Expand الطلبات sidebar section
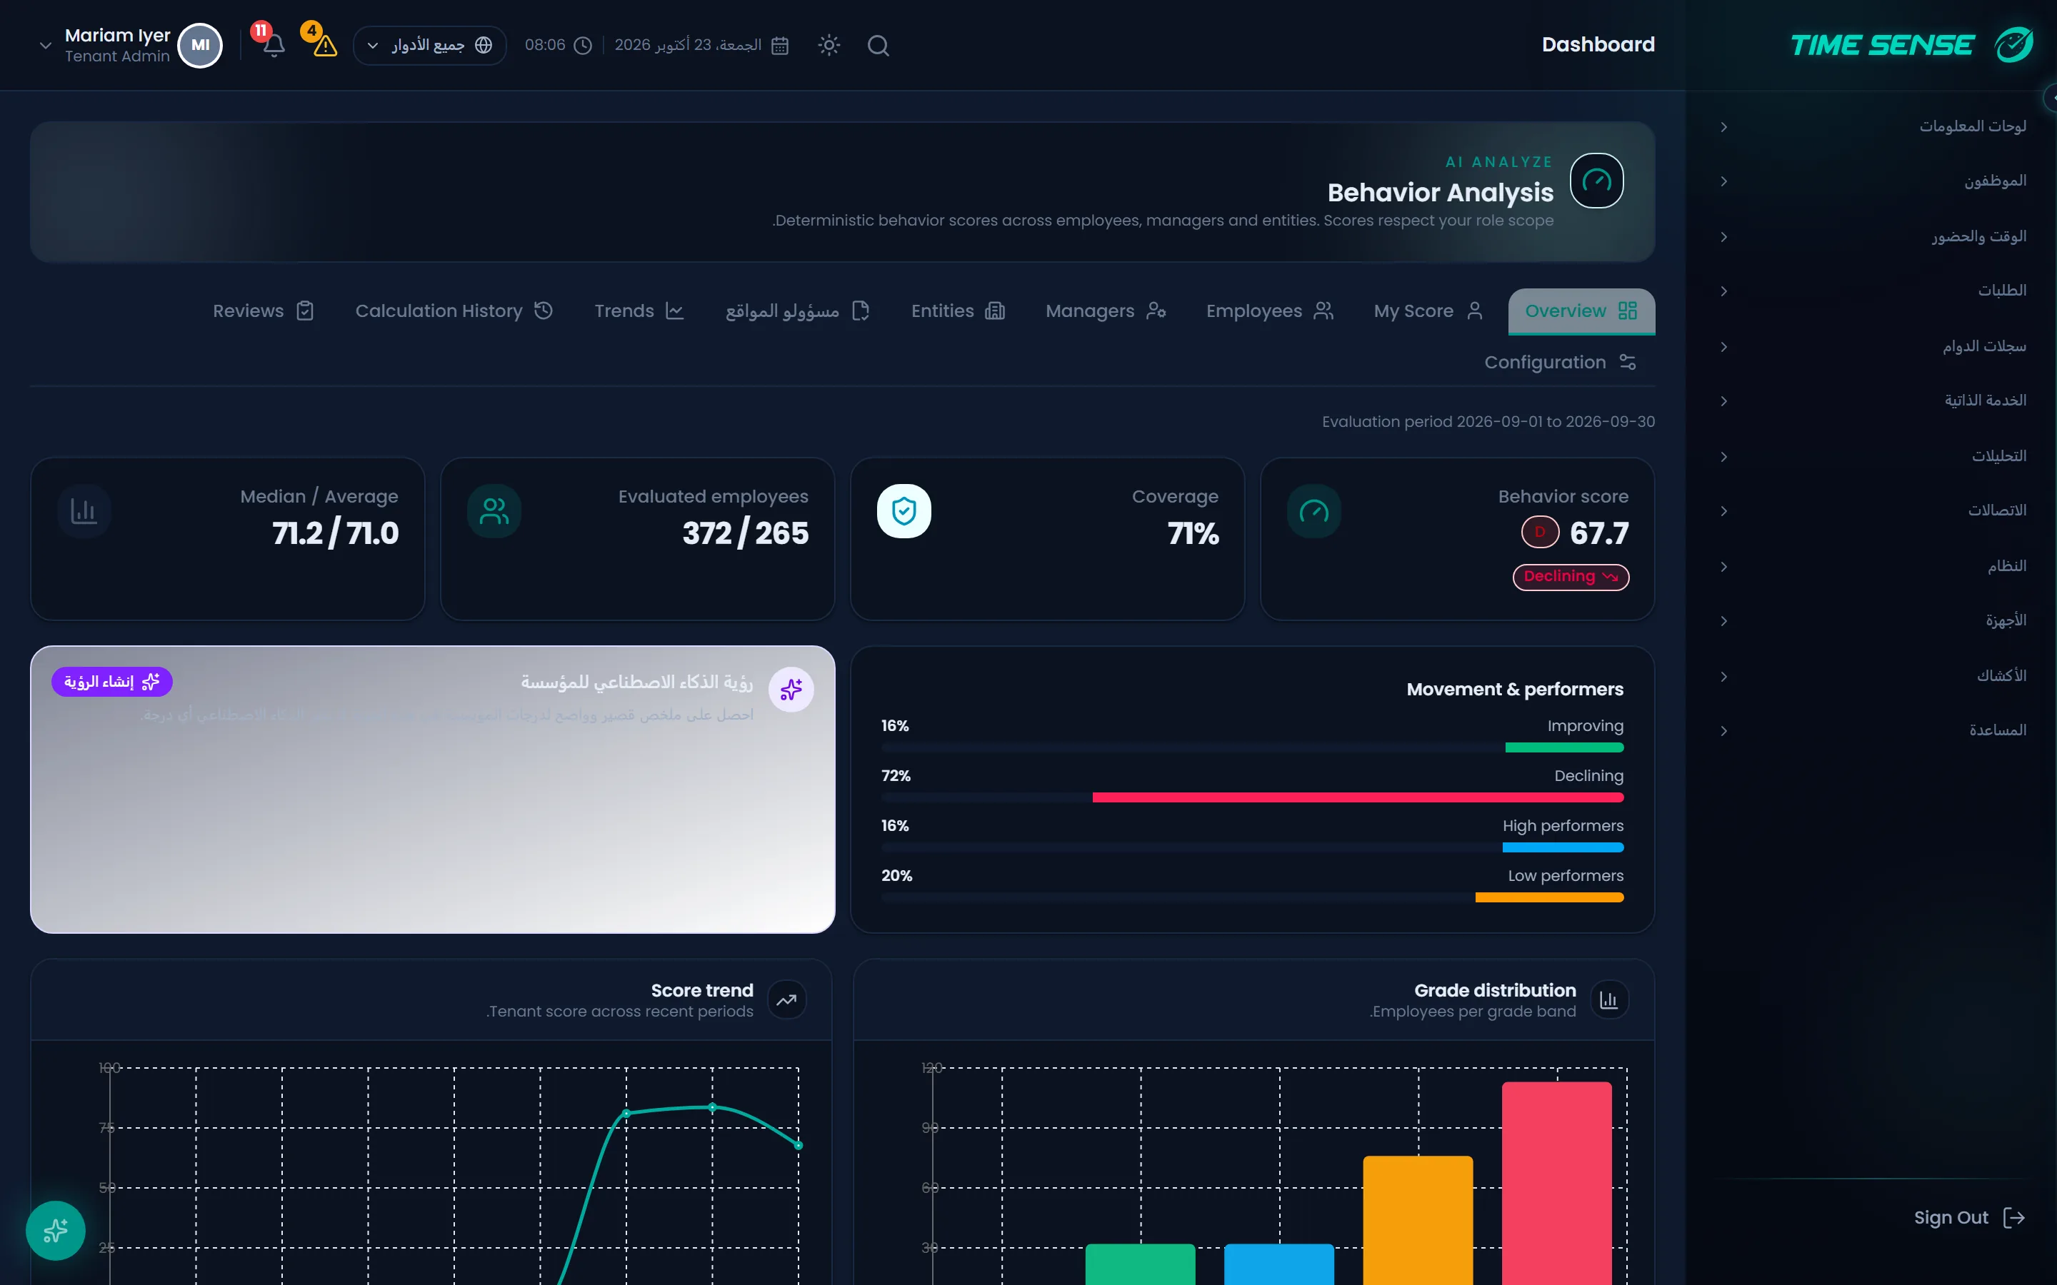 click(x=1873, y=291)
